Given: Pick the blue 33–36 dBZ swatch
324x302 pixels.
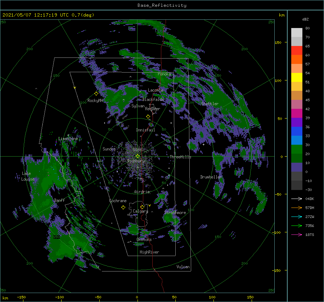Looking at the screenshot, I should tap(297, 131).
